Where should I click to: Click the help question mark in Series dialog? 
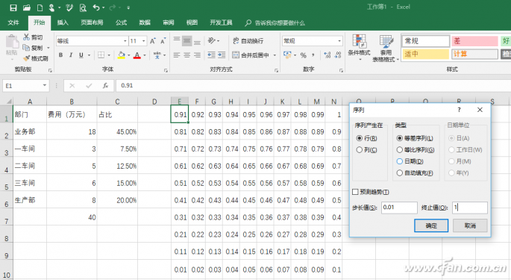pyautogui.click(x=460, y=110)
